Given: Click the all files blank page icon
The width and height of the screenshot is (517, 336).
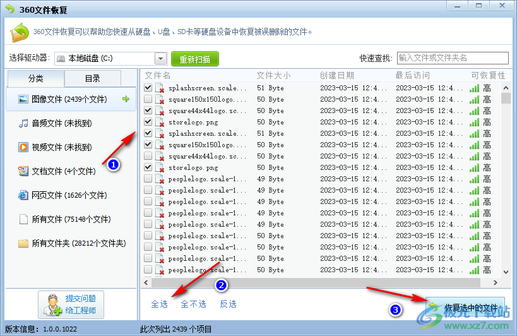Looking at the screenshot, I should [x=23, y=219].
